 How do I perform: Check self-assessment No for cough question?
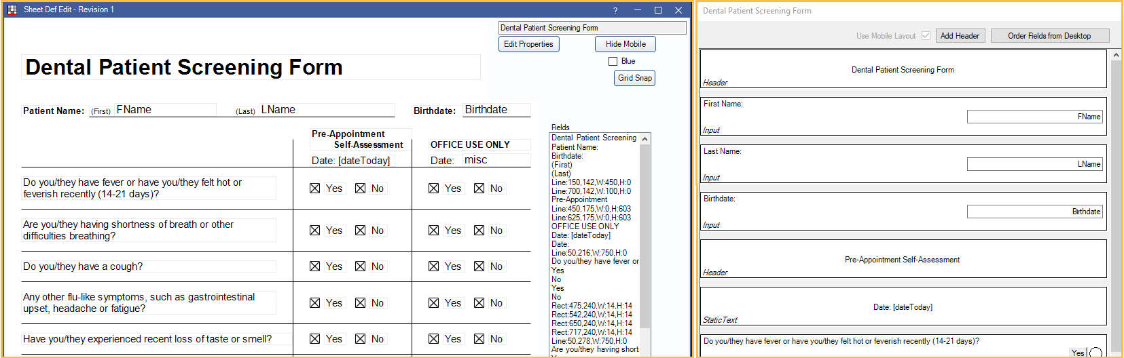pos(360,266)
